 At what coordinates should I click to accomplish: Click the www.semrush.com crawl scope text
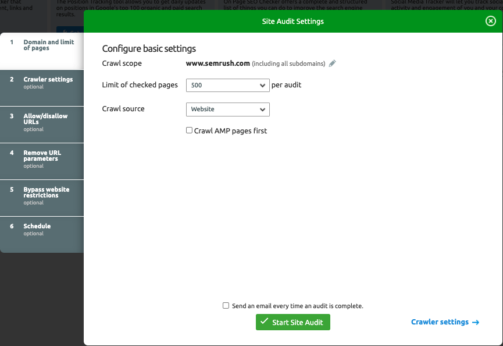click(x=218, y=63)
